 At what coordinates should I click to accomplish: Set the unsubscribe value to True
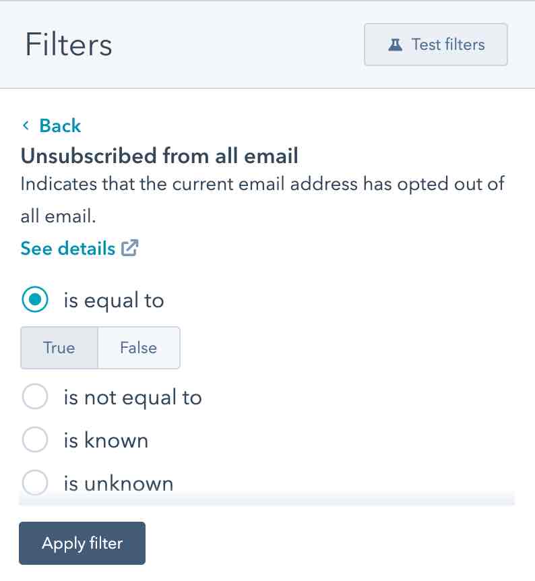point(59,348)
